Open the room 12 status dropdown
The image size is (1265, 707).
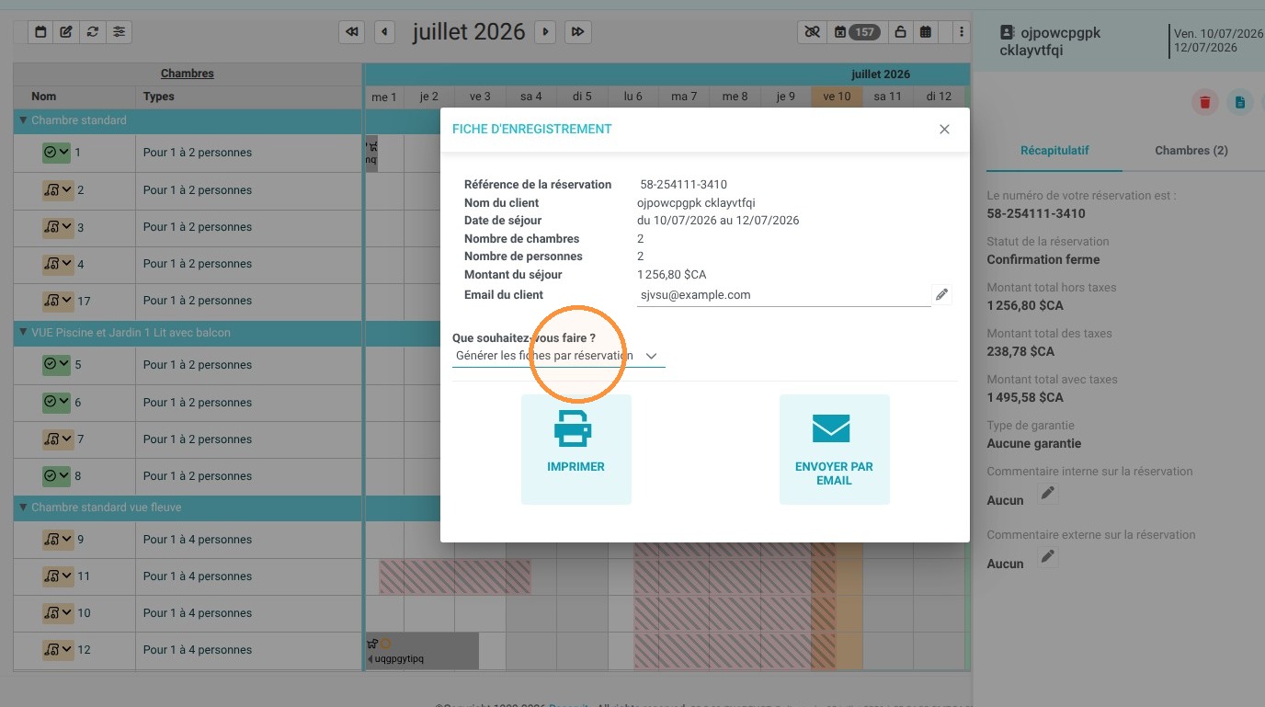57,650
